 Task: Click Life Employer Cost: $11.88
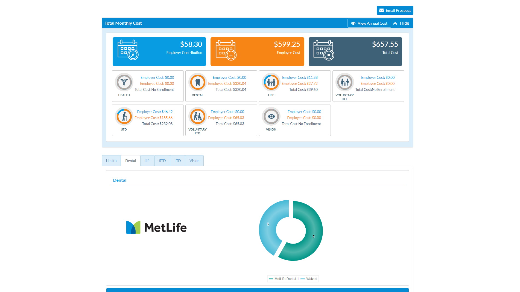click(300, 77)
